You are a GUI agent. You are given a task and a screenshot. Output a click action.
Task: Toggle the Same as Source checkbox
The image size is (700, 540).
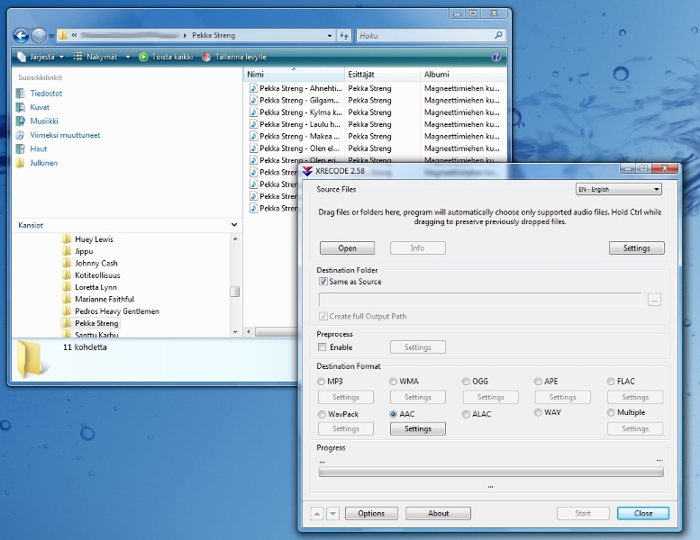[x=323, y=282]
